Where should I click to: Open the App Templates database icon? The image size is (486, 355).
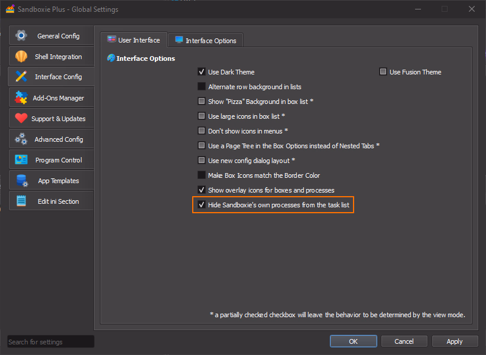[21, 180]
